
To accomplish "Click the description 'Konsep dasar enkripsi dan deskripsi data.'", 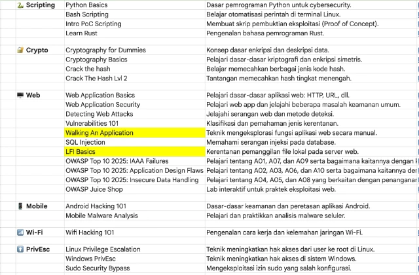I will coord(268,50).
